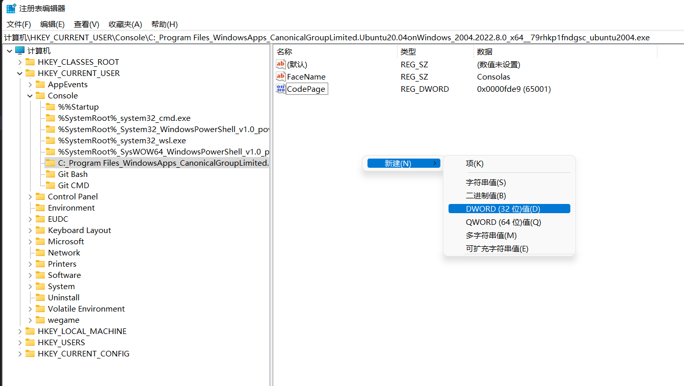Select C:_Program Files_WindowsApps_CanonicalGroupLimited key
This screenshot has height=386, width=684.
163,163
